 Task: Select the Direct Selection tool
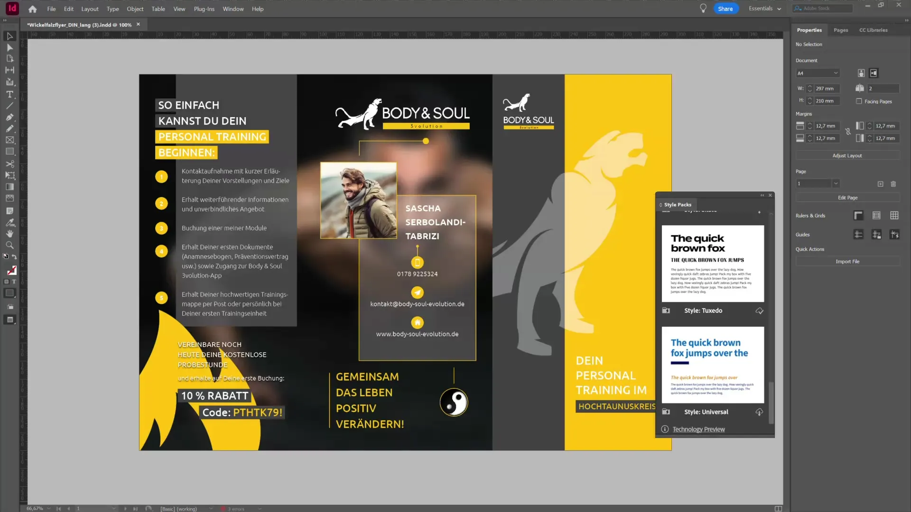point(9,47)
